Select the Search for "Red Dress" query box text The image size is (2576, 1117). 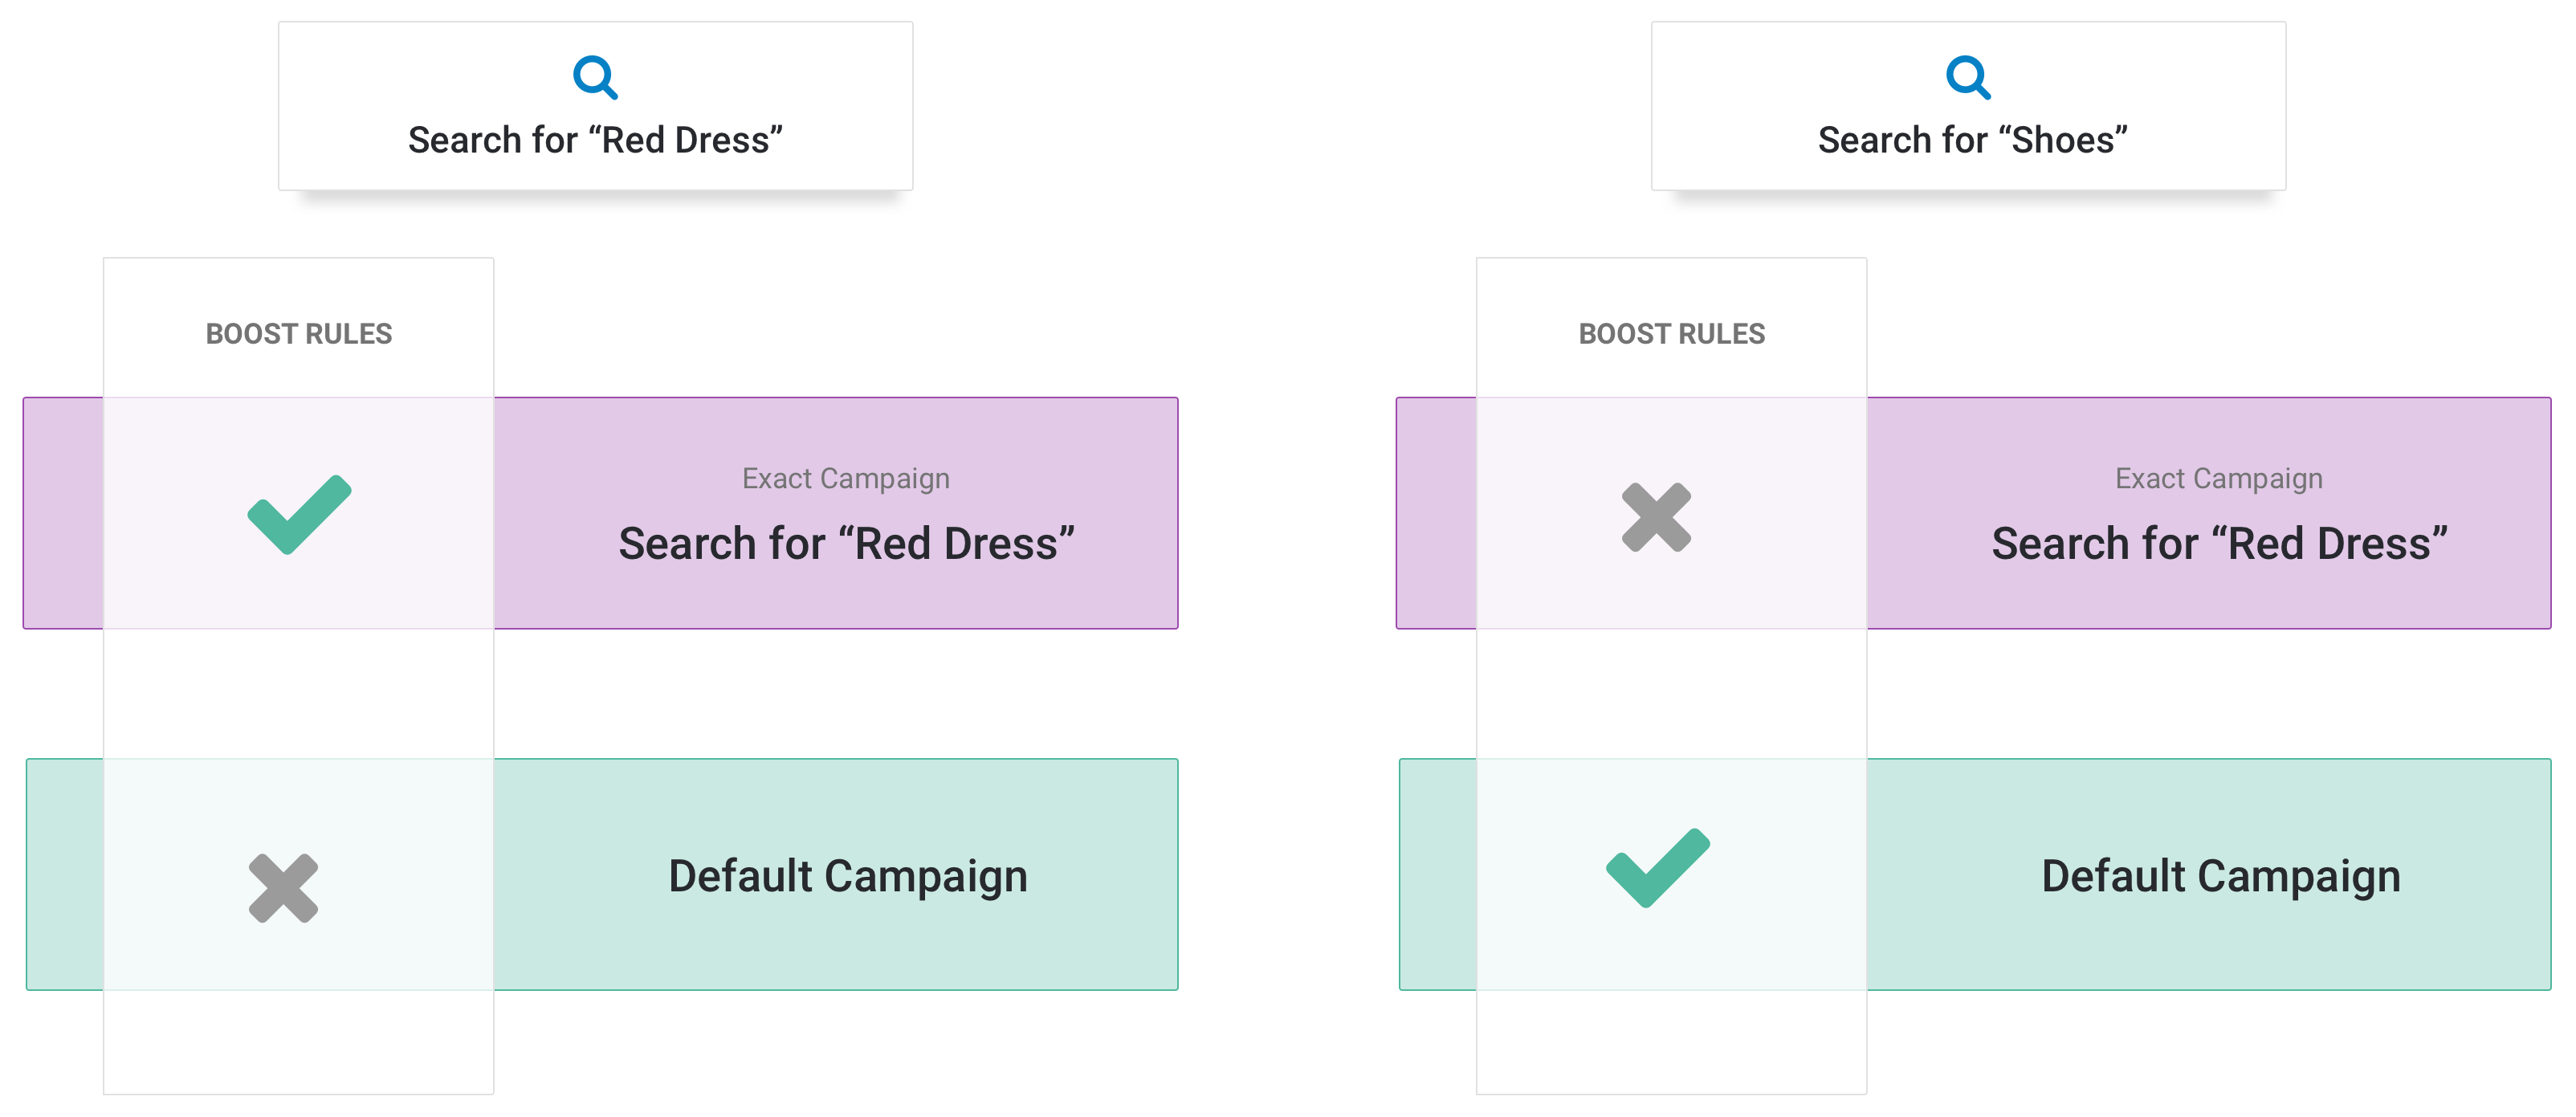tap(595, 140)
